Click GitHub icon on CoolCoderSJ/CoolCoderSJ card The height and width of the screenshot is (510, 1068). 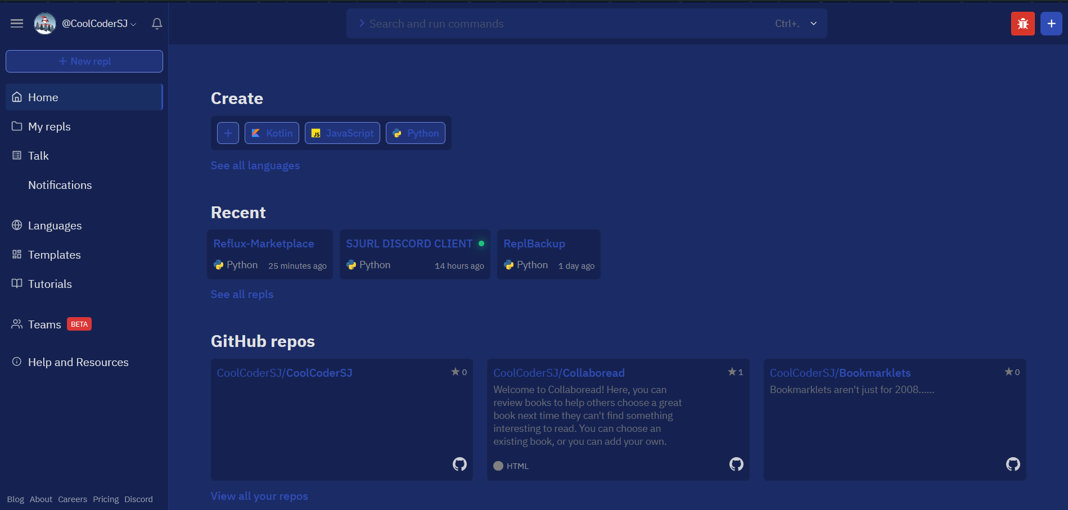click(459, 464)
